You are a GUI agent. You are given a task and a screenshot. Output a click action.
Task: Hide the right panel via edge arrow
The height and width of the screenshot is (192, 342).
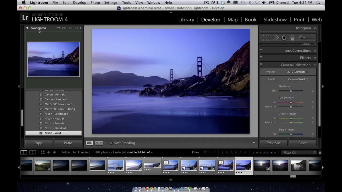tap(323, 86)
